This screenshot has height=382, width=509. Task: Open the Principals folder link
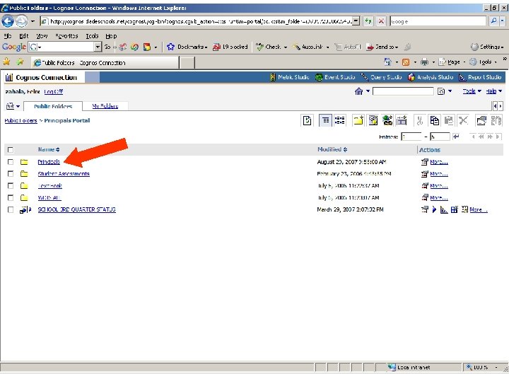(x=49, y=162)
